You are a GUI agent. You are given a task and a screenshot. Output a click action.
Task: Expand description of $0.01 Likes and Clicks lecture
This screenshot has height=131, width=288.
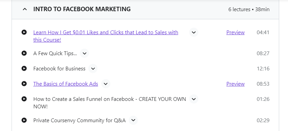[194, 32]
